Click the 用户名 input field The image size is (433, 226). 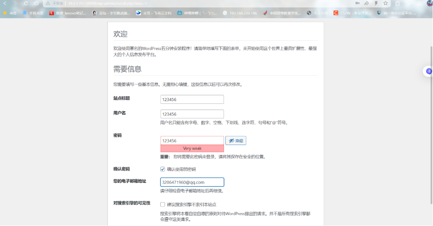pyautogui.click(x=192, y=114)
